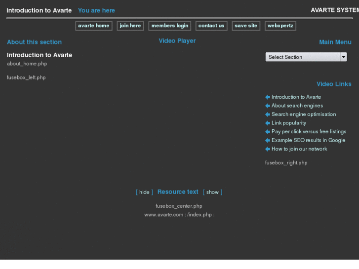Click the Main Menu heading
This screenshot has height=269, width=359.
click(335, 42)
